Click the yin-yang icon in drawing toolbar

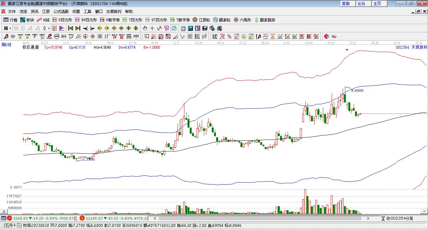(326, 36)
